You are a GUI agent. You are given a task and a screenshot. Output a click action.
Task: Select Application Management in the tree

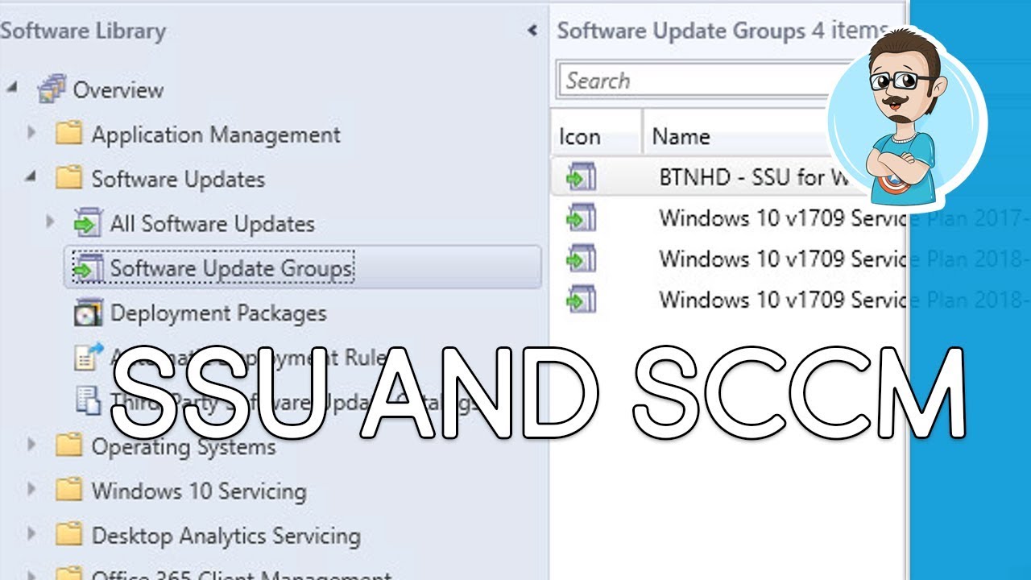(x=216, y=134)
